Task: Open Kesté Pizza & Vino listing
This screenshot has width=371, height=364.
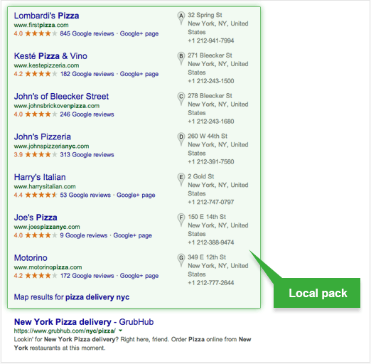Action: pos(50,56)
